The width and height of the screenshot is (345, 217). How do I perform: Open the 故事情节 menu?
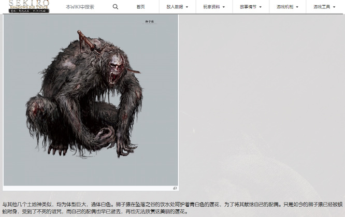(x=248, y=7)
